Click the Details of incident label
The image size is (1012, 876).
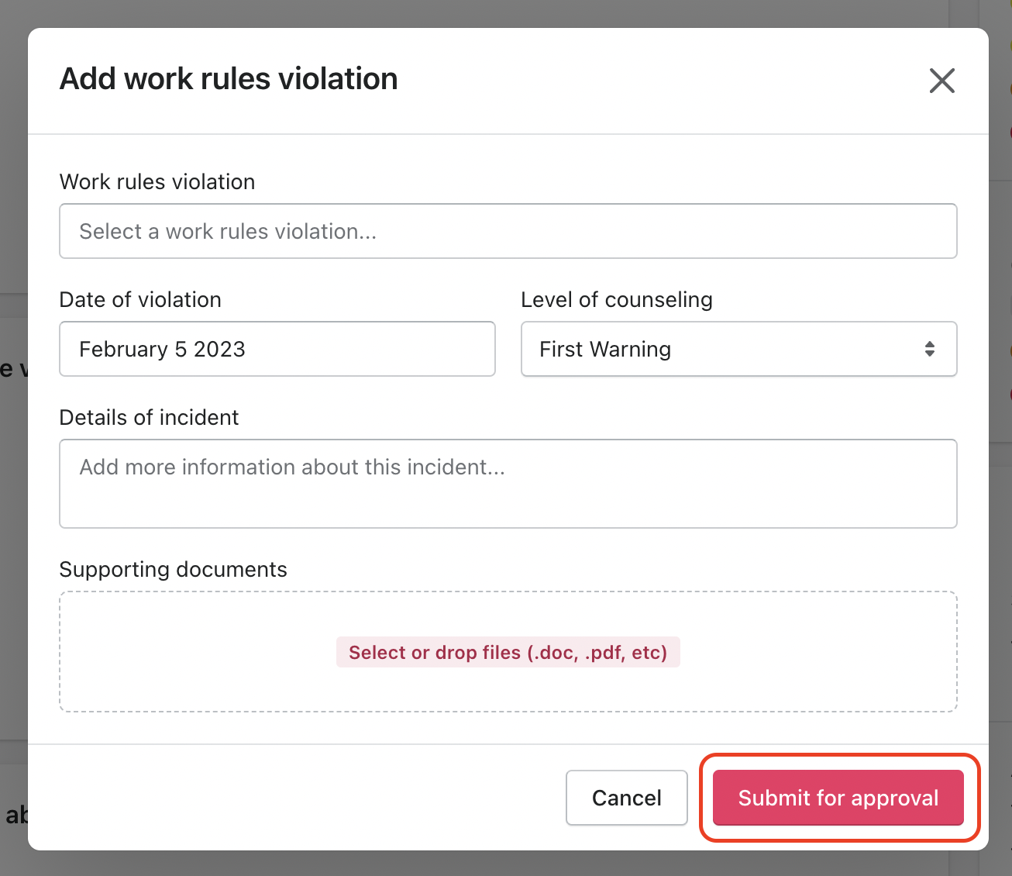pyautogui.click(x=149, y=417)
